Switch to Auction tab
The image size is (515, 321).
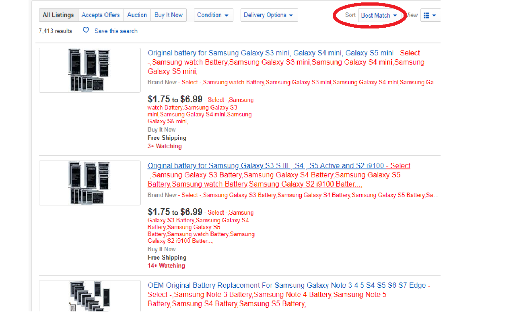[137, 15]
